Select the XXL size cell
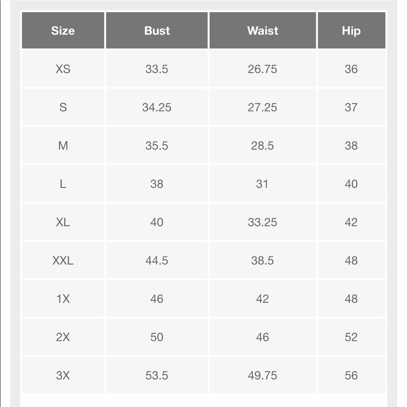The image size is (407, 407). pyautogui.click(x=63, y=260)
